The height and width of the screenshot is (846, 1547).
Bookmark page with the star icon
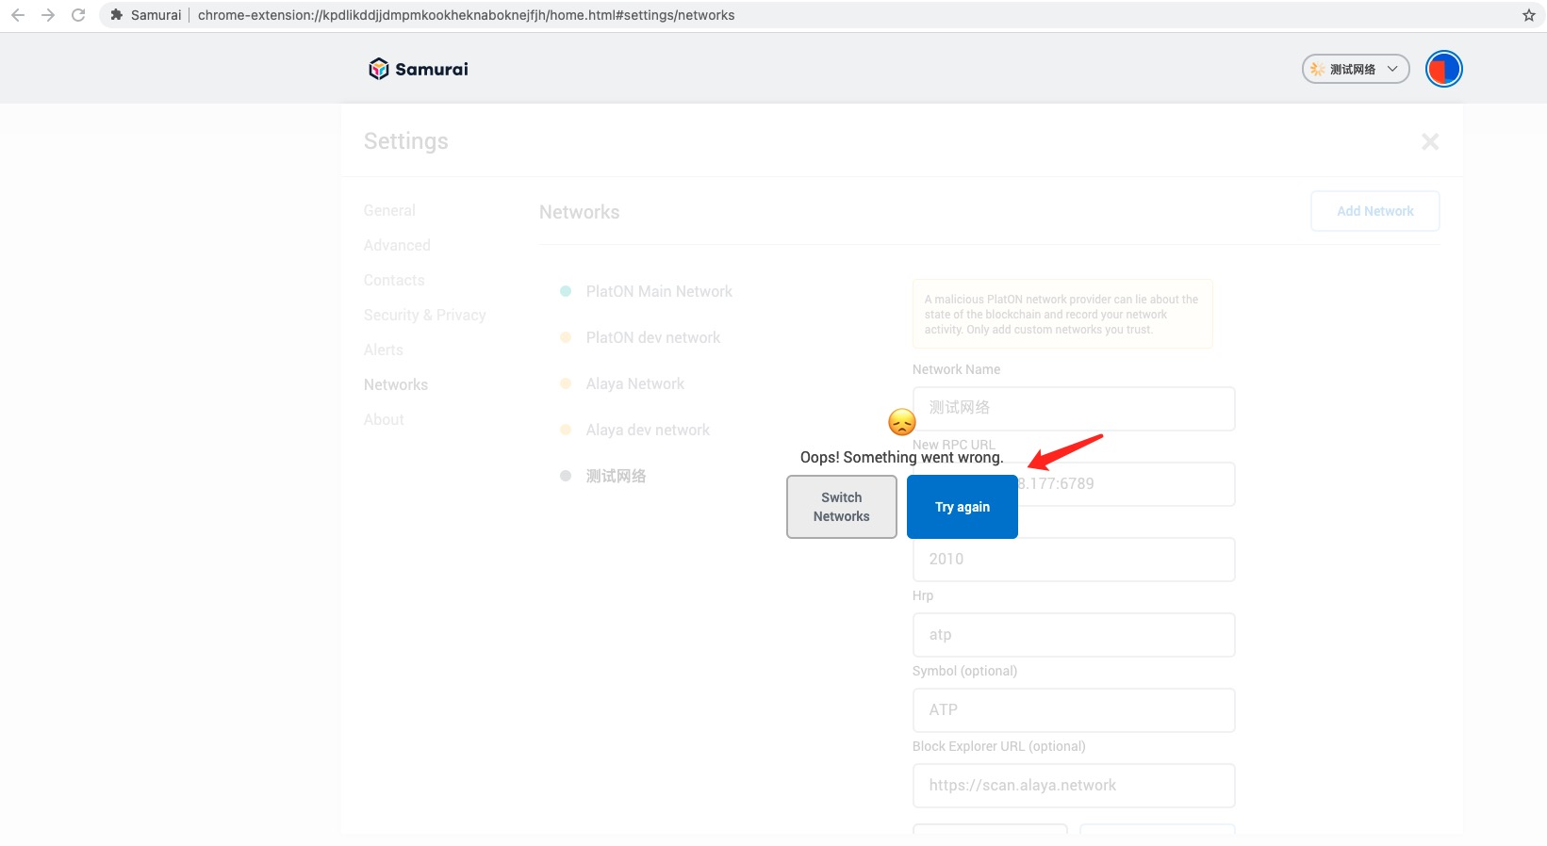[1528, 15]
